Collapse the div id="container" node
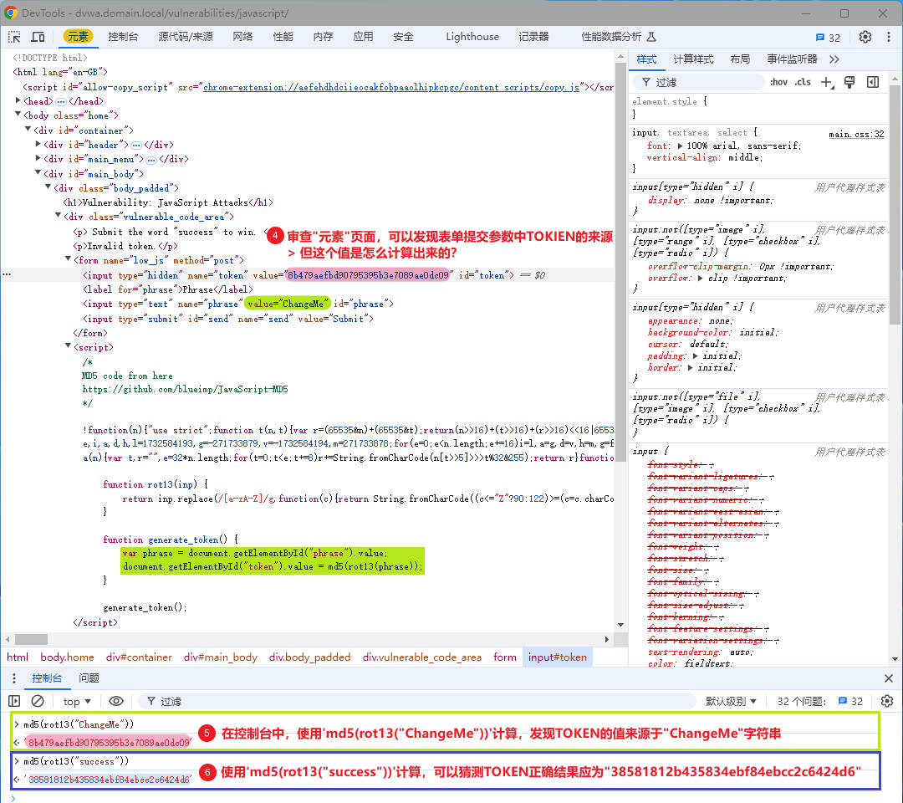 click(x=28, y=130)
